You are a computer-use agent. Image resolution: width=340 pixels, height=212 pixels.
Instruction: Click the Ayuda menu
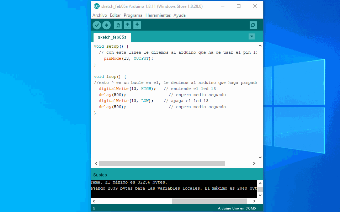click(x=180, y=15)
